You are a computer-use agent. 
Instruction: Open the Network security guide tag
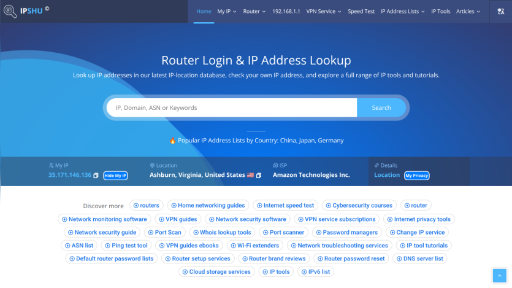point(102,233)
